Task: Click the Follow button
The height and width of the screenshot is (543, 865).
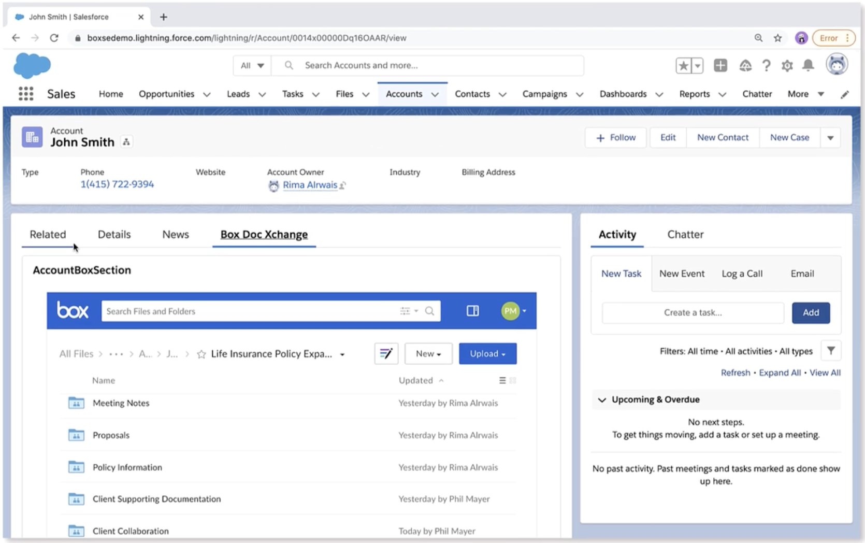Action: coord(616,138)
